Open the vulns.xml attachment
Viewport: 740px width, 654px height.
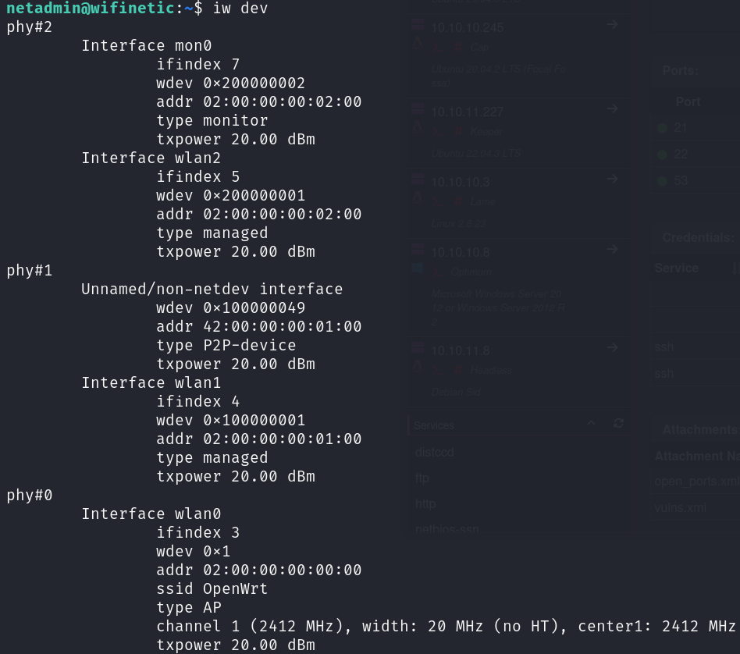680,508
